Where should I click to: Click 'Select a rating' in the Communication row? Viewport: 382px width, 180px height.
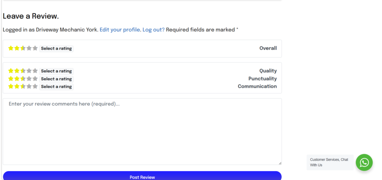click(56, 87)
